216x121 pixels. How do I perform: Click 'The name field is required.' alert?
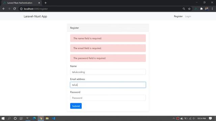[108, 38]
